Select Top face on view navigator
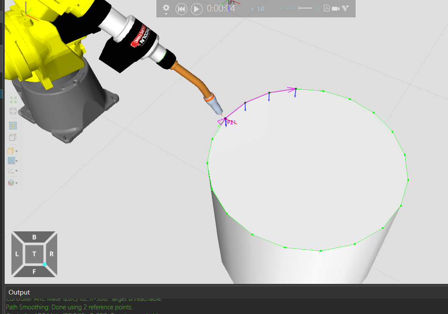The height and width of the screenshot is (314, 448). point(34,254)
